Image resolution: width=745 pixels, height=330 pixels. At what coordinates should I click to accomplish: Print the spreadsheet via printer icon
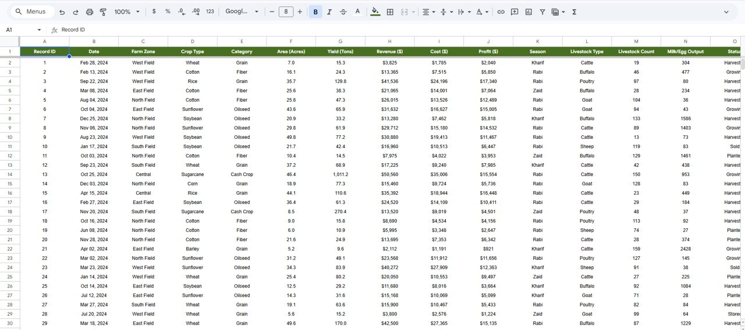click(x=90, y=12)
